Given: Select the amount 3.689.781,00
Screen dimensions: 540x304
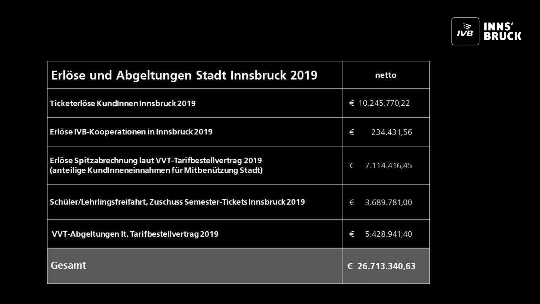Looking at the screenshot, I should point(388,202).
